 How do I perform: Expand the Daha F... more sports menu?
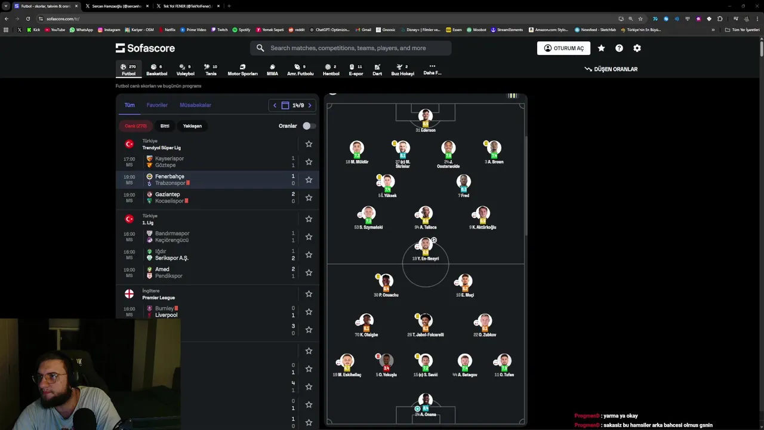(x=432, y=70)
